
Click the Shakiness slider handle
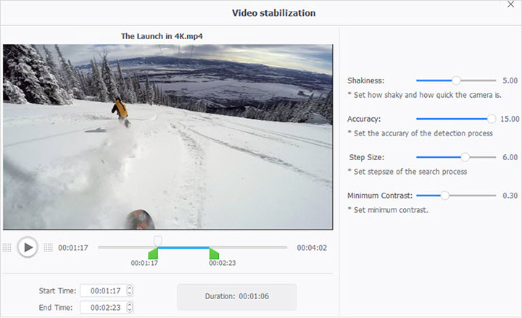coord(456,80)
